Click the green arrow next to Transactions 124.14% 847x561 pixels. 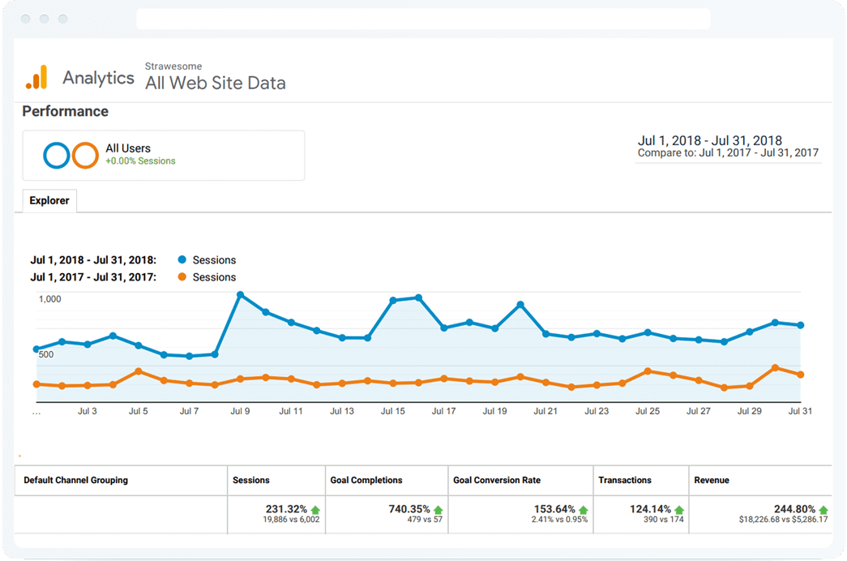coord(679,510)
